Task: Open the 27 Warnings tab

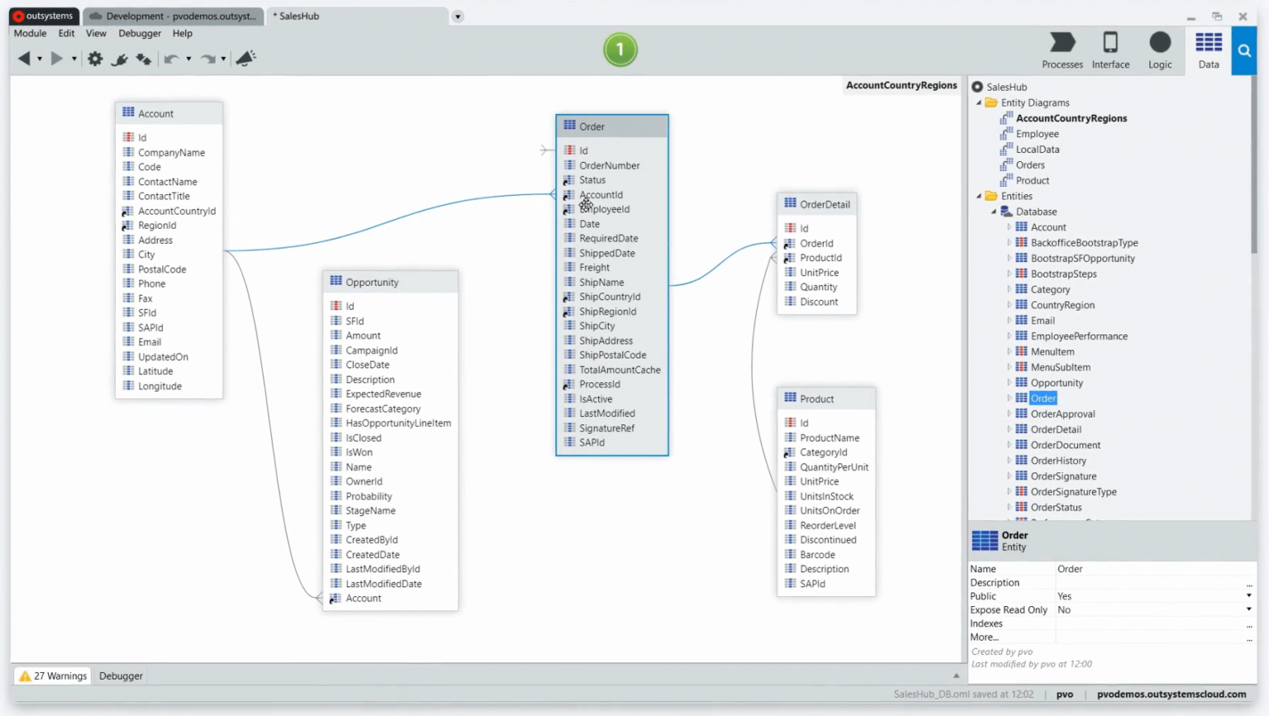Action: [53, 676]
